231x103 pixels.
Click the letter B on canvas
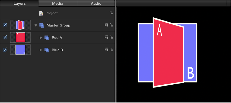(190, 73)
